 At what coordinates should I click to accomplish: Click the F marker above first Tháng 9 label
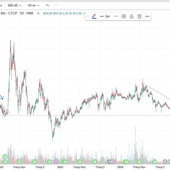[34, 162]
